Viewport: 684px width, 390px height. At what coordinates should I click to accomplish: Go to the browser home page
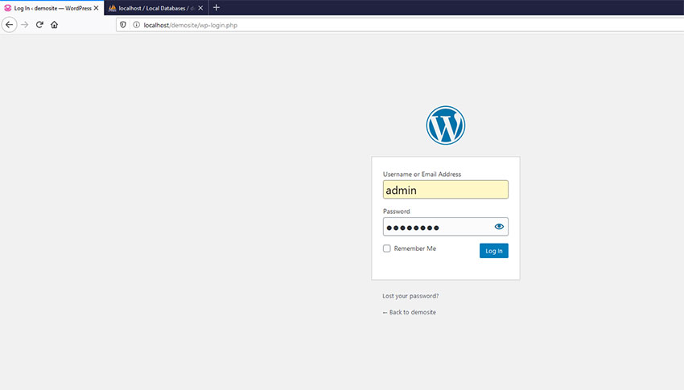tap(54, 25)
